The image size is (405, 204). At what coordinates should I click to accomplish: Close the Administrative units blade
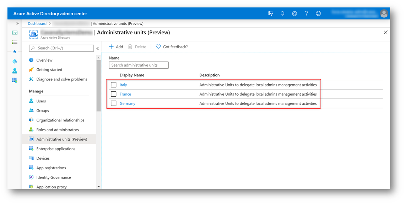385,32
